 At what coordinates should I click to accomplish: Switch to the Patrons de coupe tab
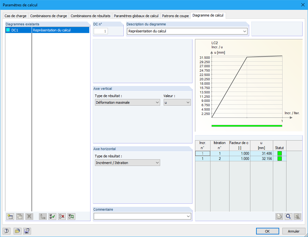point(175,16)
